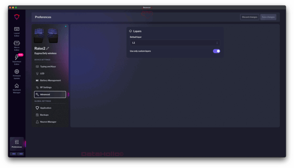Image resolution: width=294 pixels, height=168 pixels.
Task: Open RF Settings
Action: pyautogui.click(x=46, y=87)
